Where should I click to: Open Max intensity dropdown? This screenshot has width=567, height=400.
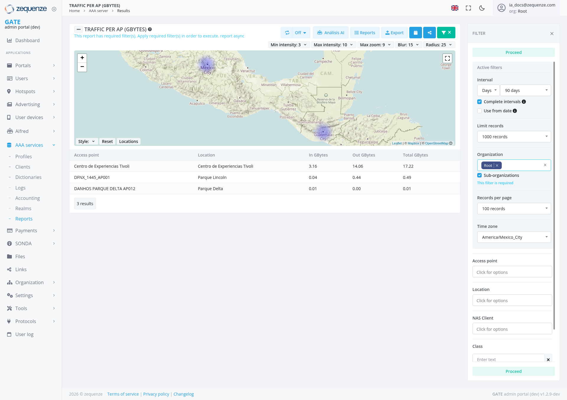click(x=333, y=45)
